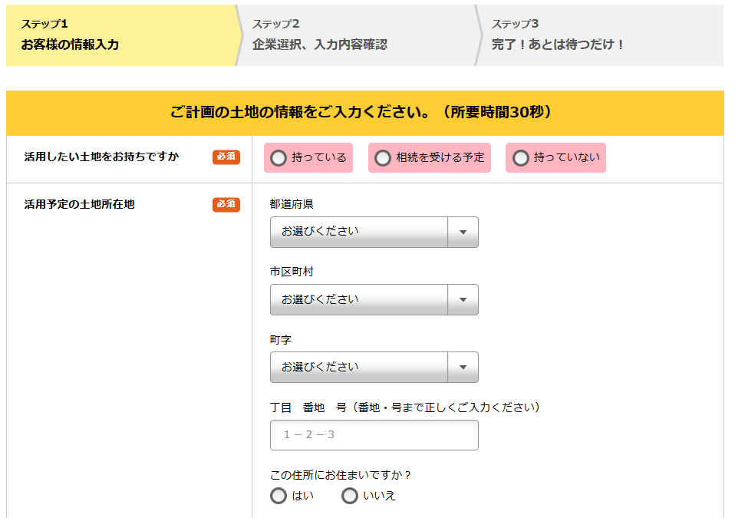
Task: Expand the 市区町村 dropdown
Action: (x=374, y=299)
